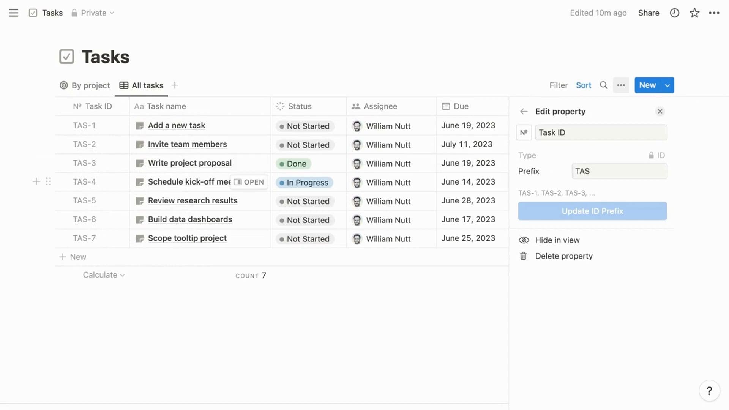Viewport: 729px width, 410px height.
Task: Grab the drag handle beside TAS-4
Action: pos(48,181)
